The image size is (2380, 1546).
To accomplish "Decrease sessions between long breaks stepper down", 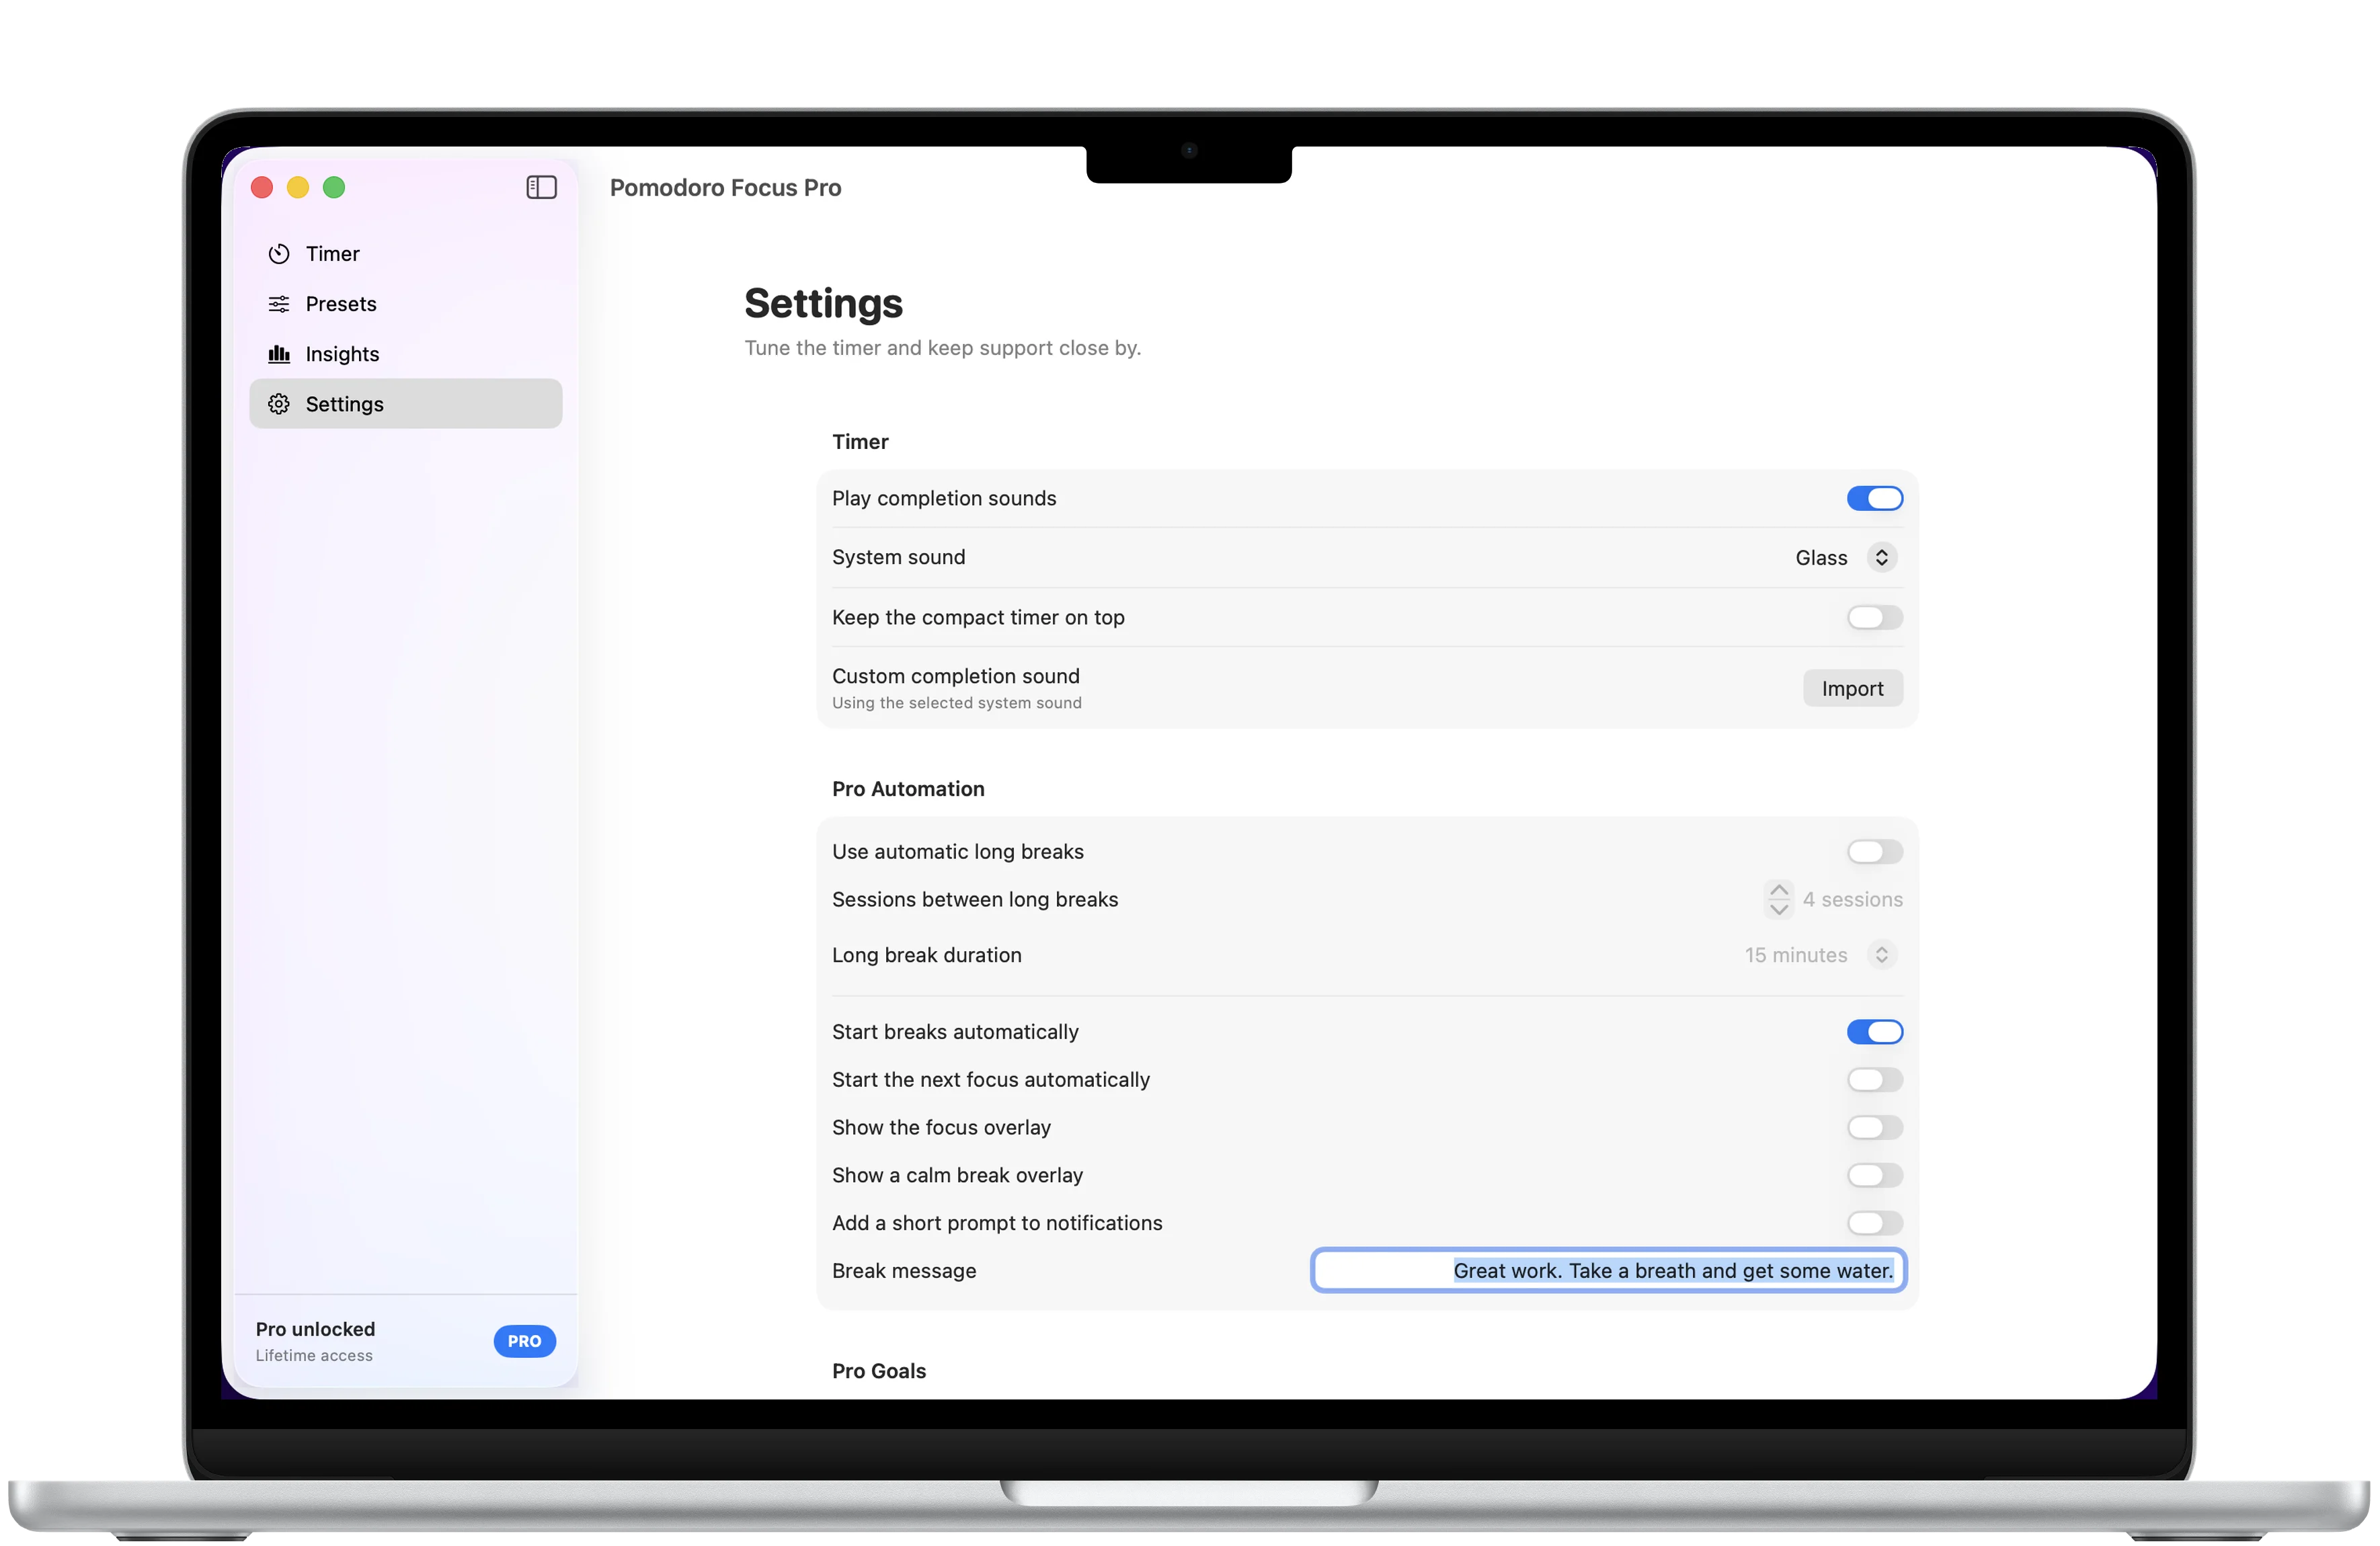I will click(x=1778, y=909).
